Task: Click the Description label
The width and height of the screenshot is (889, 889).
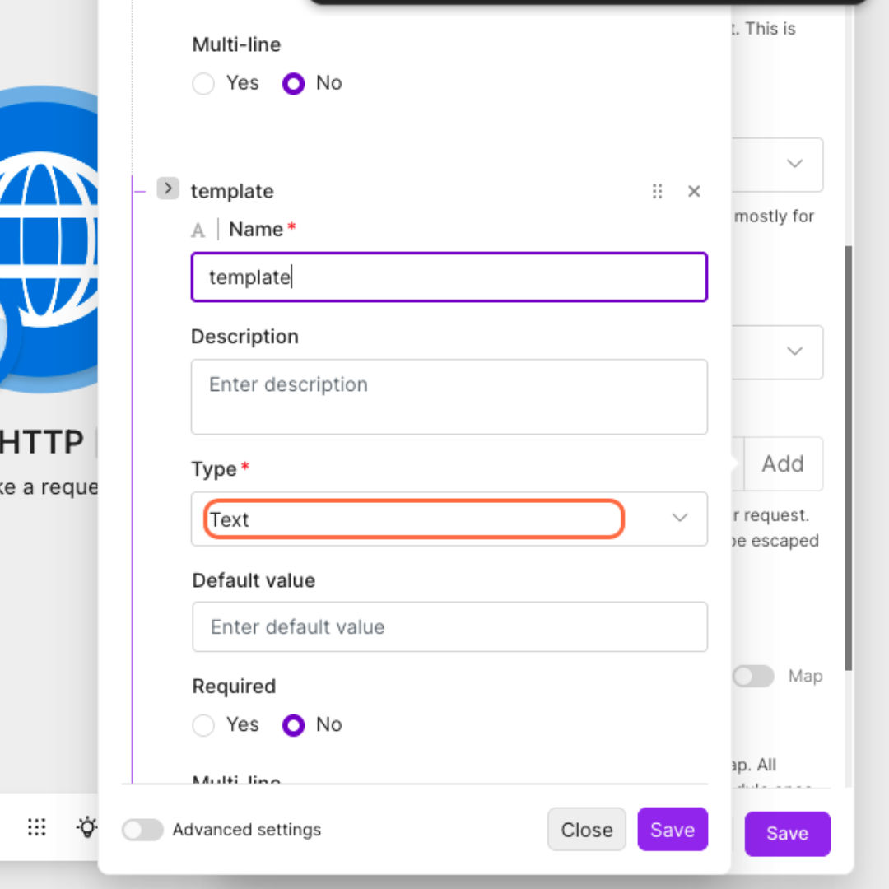Action: pos(245,336)
